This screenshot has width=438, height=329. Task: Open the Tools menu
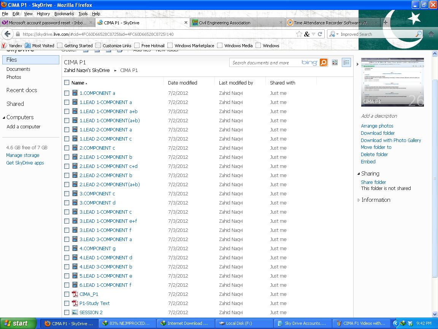[83, 14]
